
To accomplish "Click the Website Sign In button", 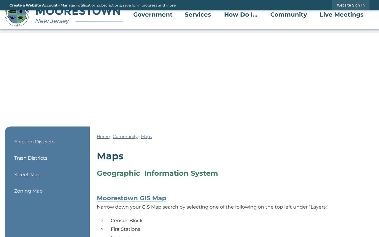I will click(351, 5).
